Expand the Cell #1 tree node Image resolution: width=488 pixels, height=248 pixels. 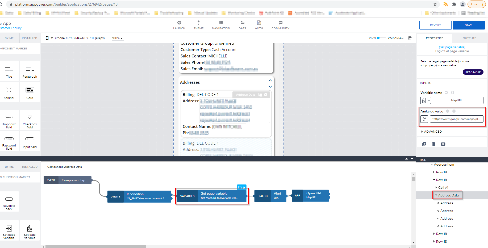(x=436, y=188)
